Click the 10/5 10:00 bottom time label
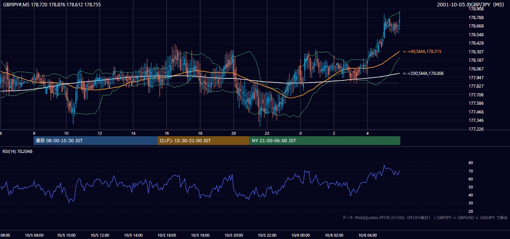This screenshot has height=239, width=510. click(66, 235)
